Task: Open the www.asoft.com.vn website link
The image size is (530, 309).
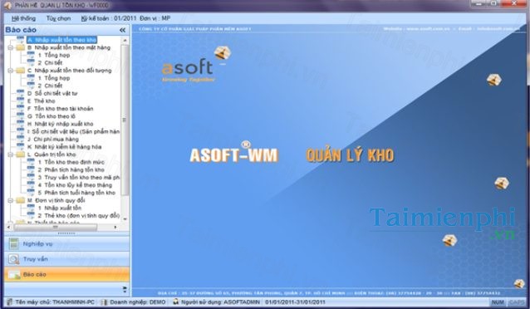Action: pyautogui.click(x=428, y=29)
